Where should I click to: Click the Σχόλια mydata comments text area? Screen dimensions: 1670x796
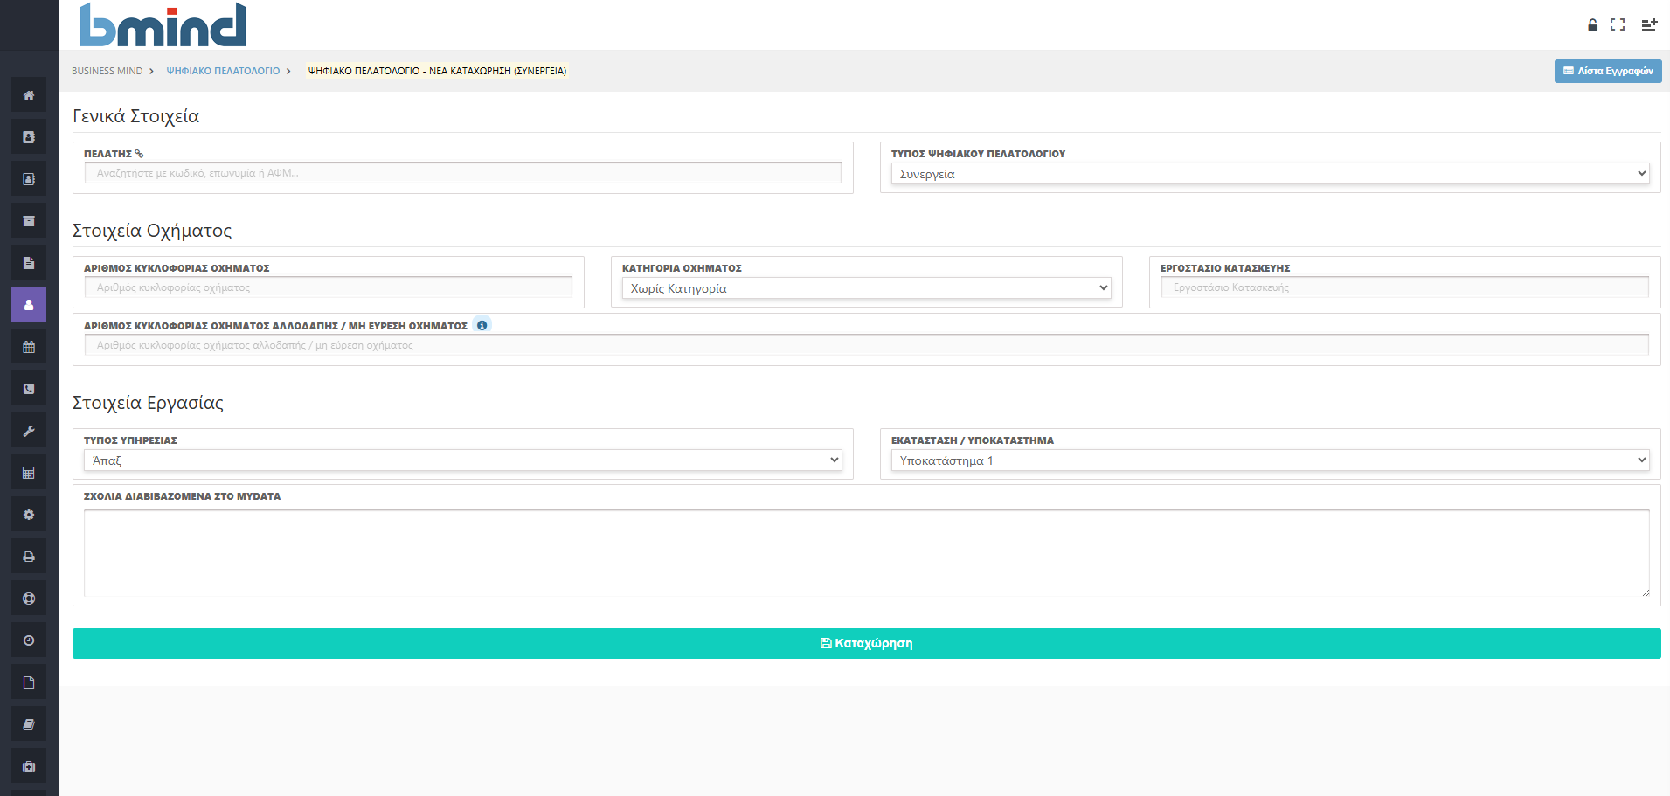pos(866,553)
